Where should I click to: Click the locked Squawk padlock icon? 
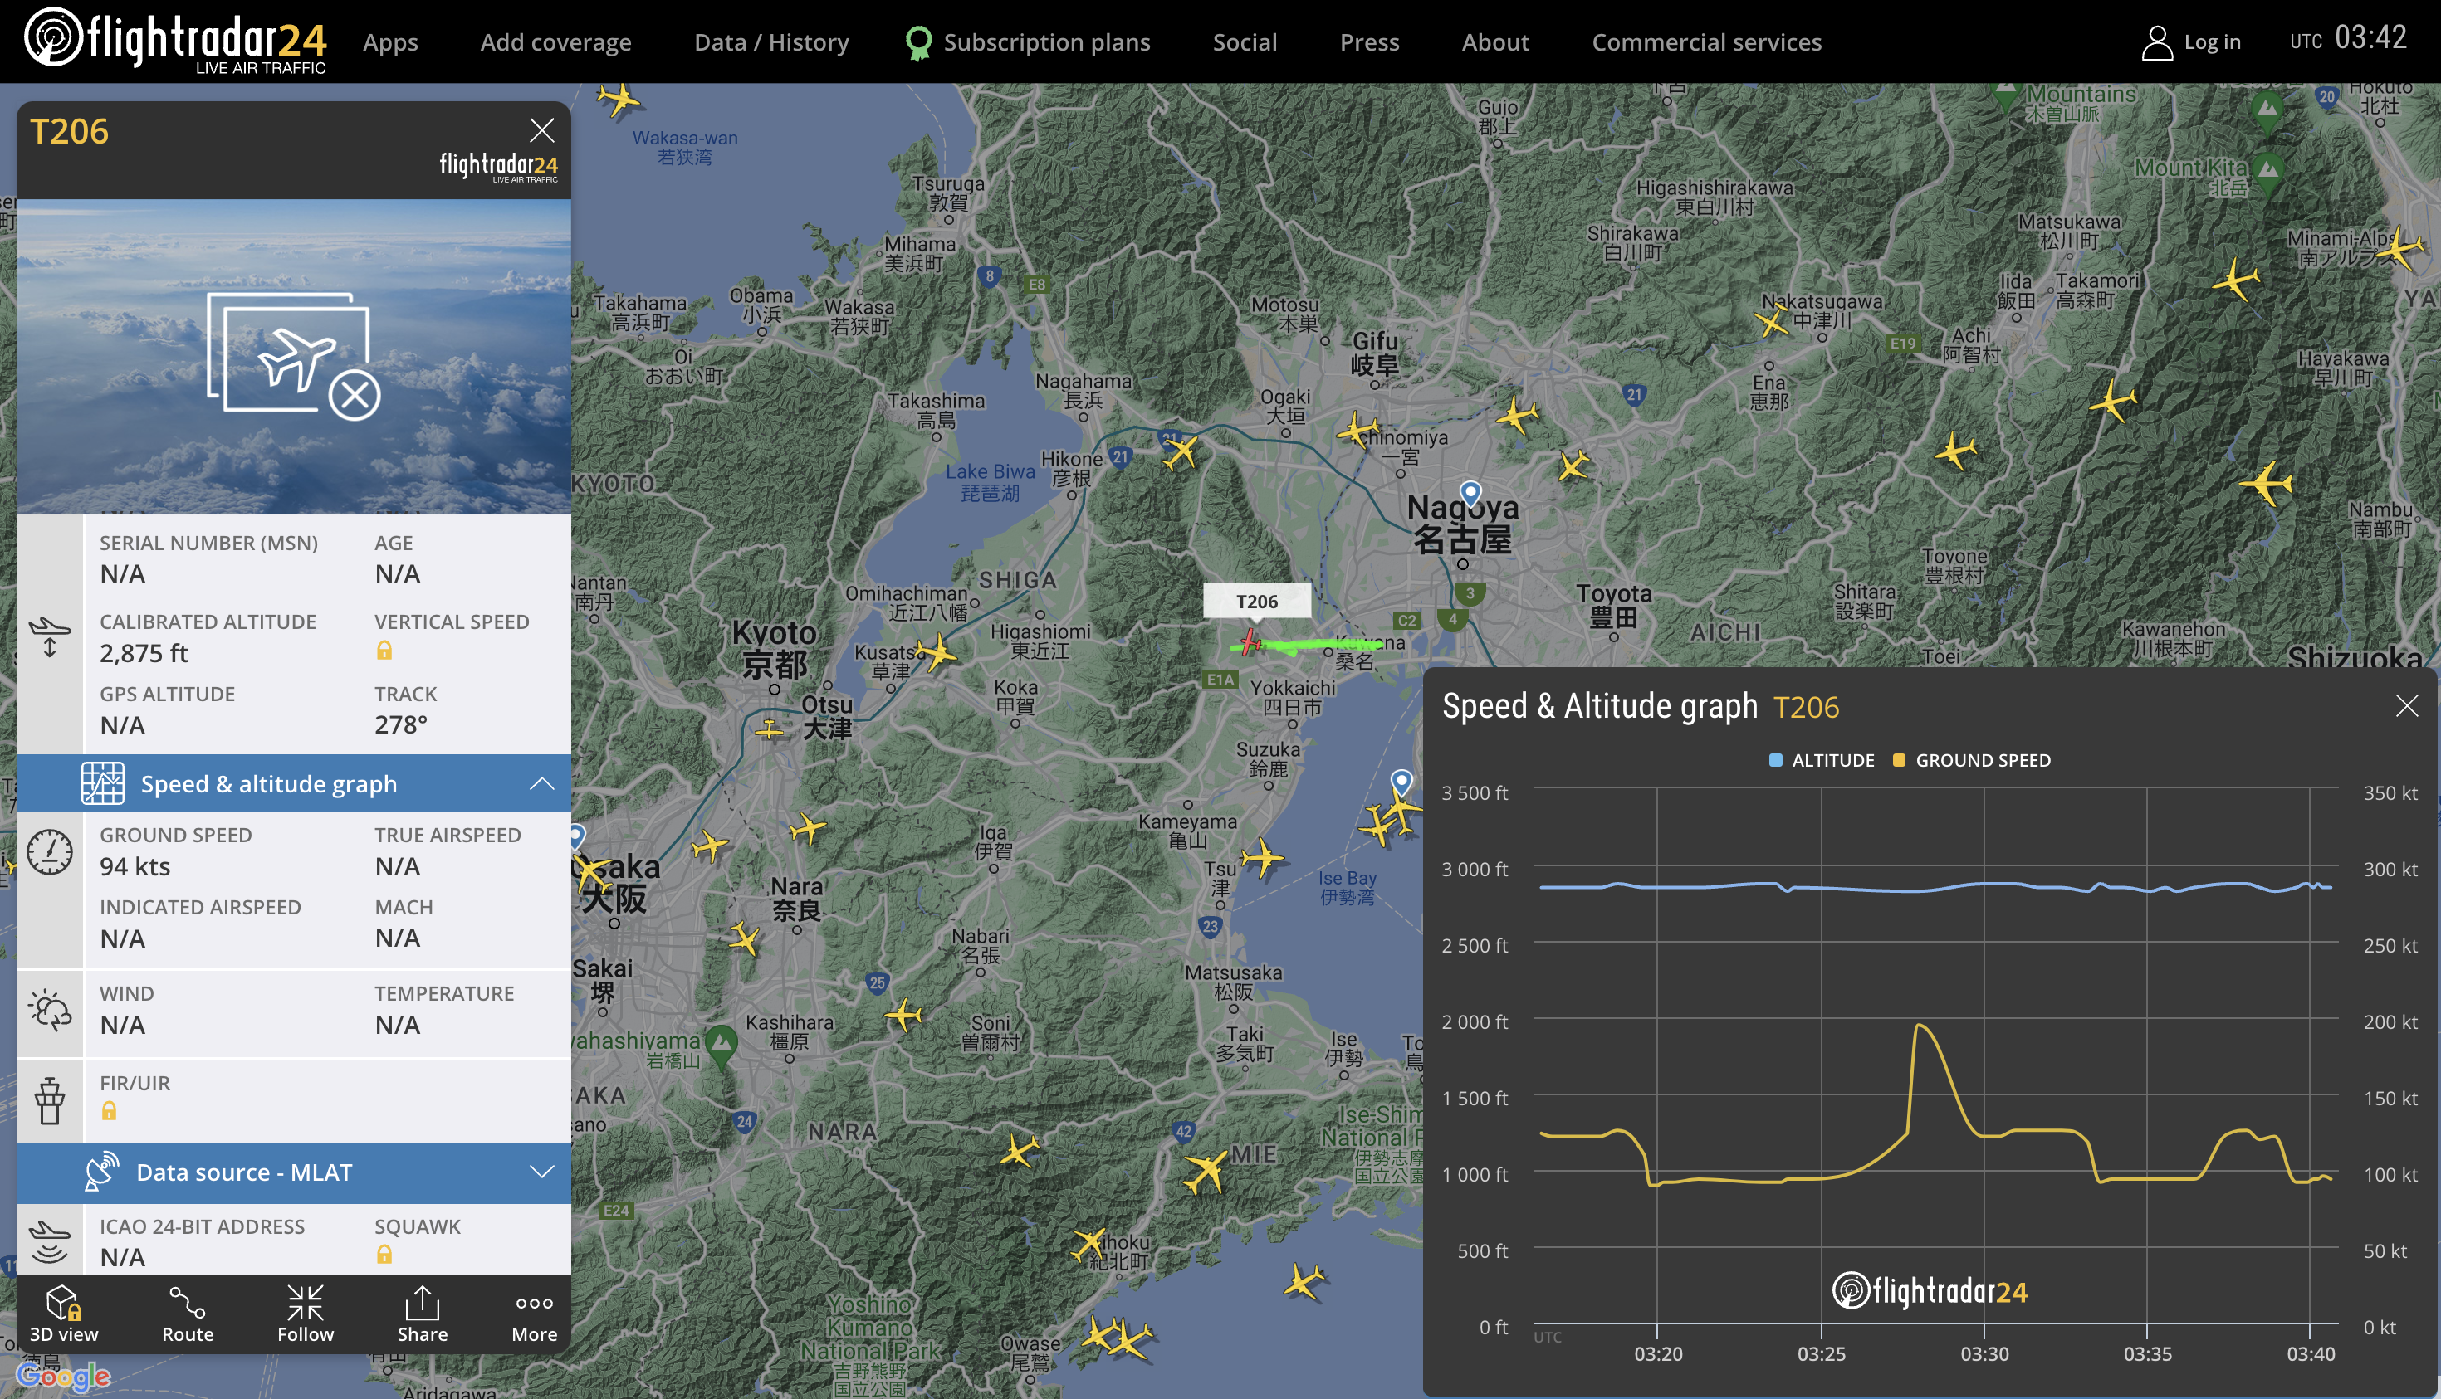[x=384, y=1254]
